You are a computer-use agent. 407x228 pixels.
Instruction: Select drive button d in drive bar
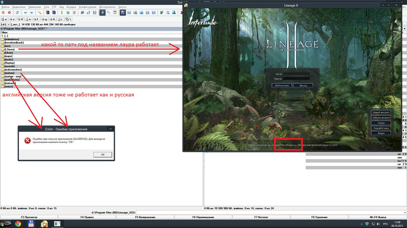click(x=20, y=19)
